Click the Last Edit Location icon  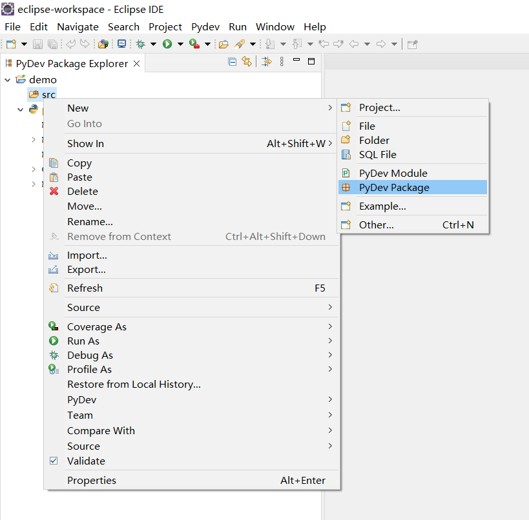click(x=324, y=44)
